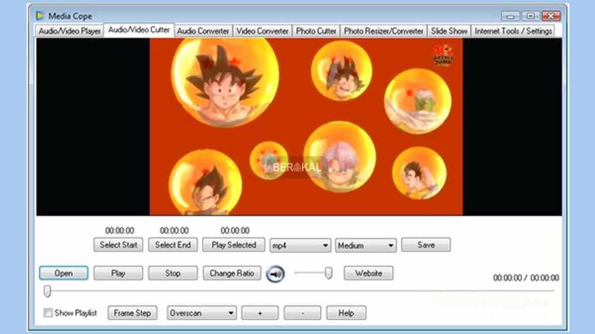Select the Audio/Video Cutter tab
595x334 pixels.
coord(139,30)
